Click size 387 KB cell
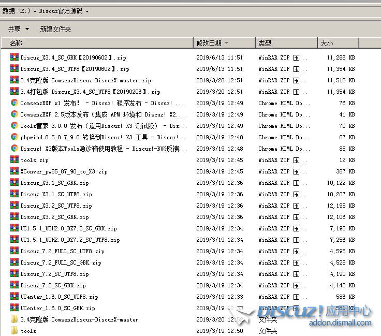 [x=345, y=171]
